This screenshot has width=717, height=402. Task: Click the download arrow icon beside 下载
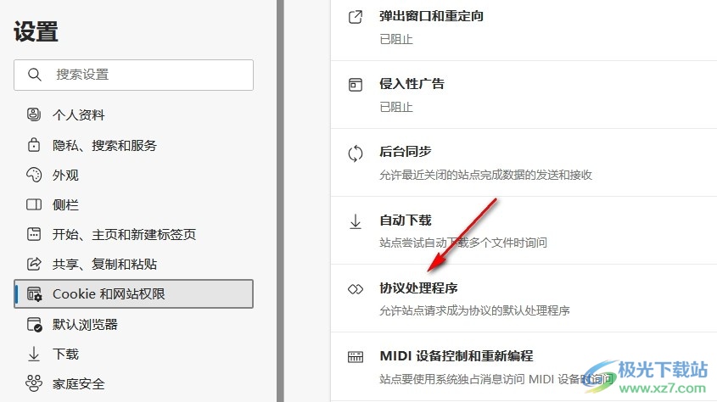point(34,354)
